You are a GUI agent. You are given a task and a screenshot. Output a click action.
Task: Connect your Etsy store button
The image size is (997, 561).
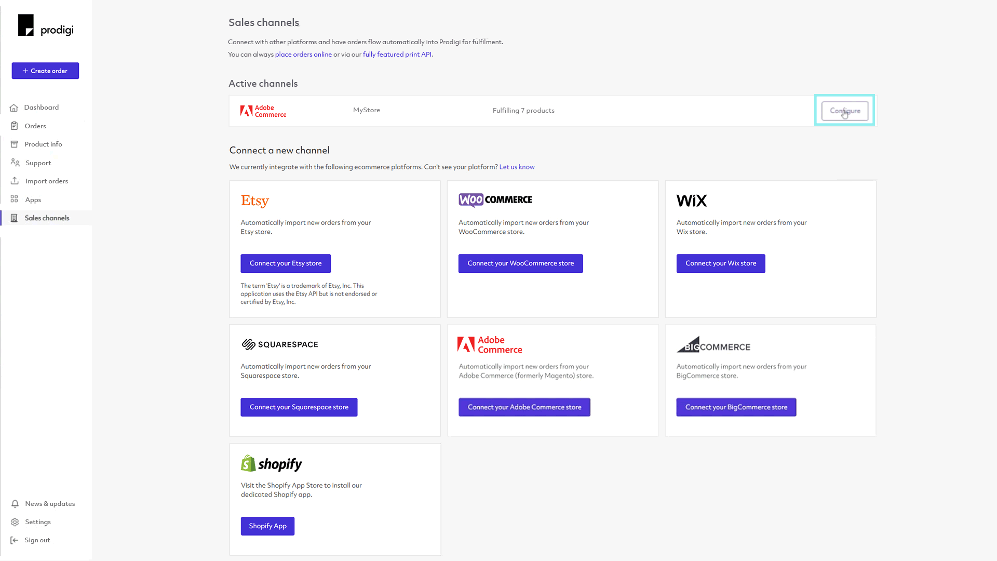coord(286,263)
